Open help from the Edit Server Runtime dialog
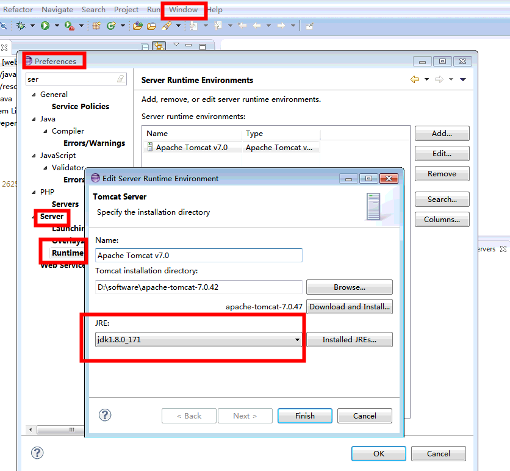The image size is (510, 471). coord(105,415)
